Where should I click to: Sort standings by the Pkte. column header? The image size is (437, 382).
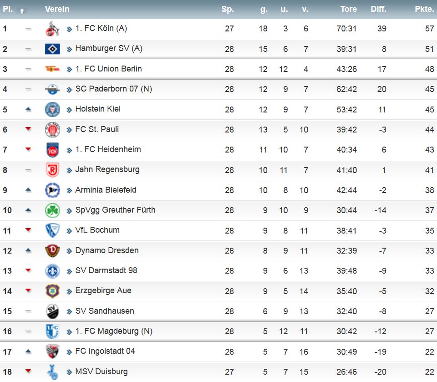tap(424, 9)
